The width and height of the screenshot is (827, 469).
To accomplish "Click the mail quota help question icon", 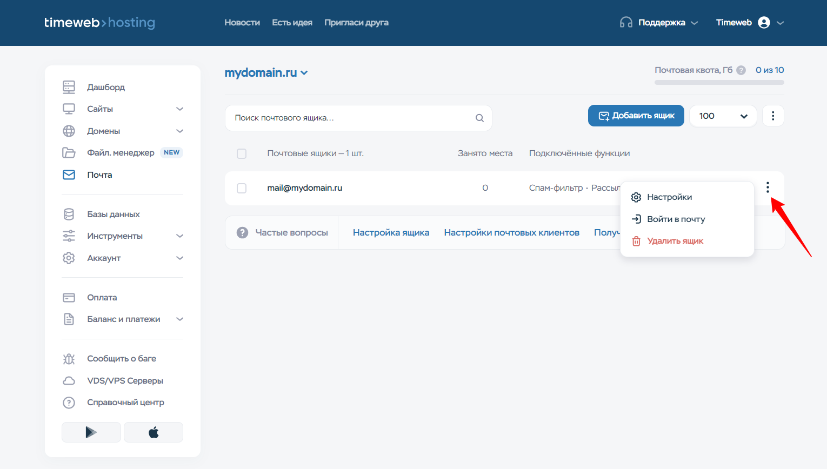I will 741,70.
